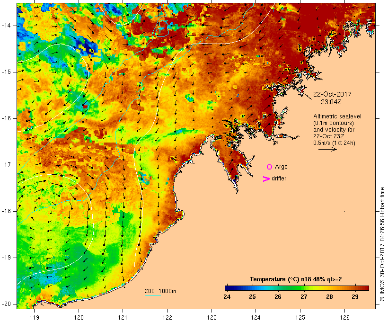Click the magenta Argo circle legend symbol

pos(270,167)
